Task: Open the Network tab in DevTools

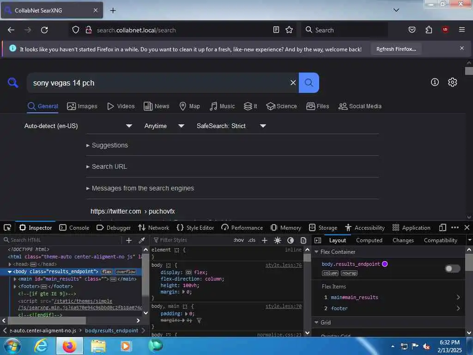Action: pyautogui.click(x=153, y=227)
